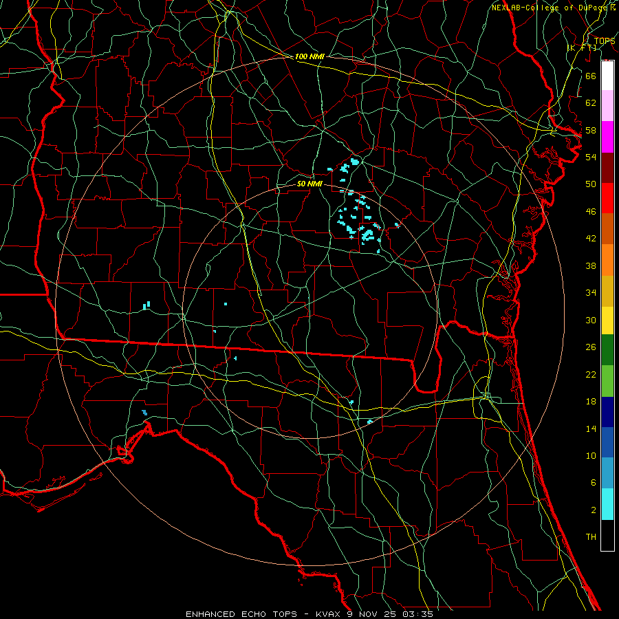The image size is (619, 619).
Task: Click the '50 NMI' range ring label
Action: point(309,184)
